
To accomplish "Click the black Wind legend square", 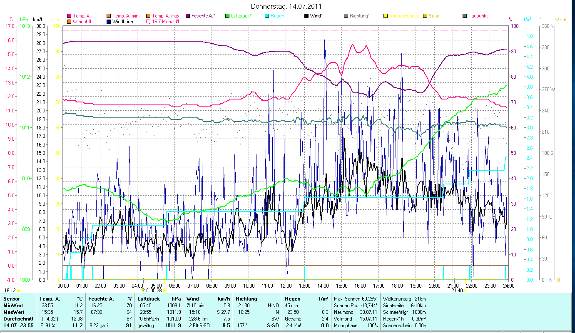I will (x=306, y=16).
